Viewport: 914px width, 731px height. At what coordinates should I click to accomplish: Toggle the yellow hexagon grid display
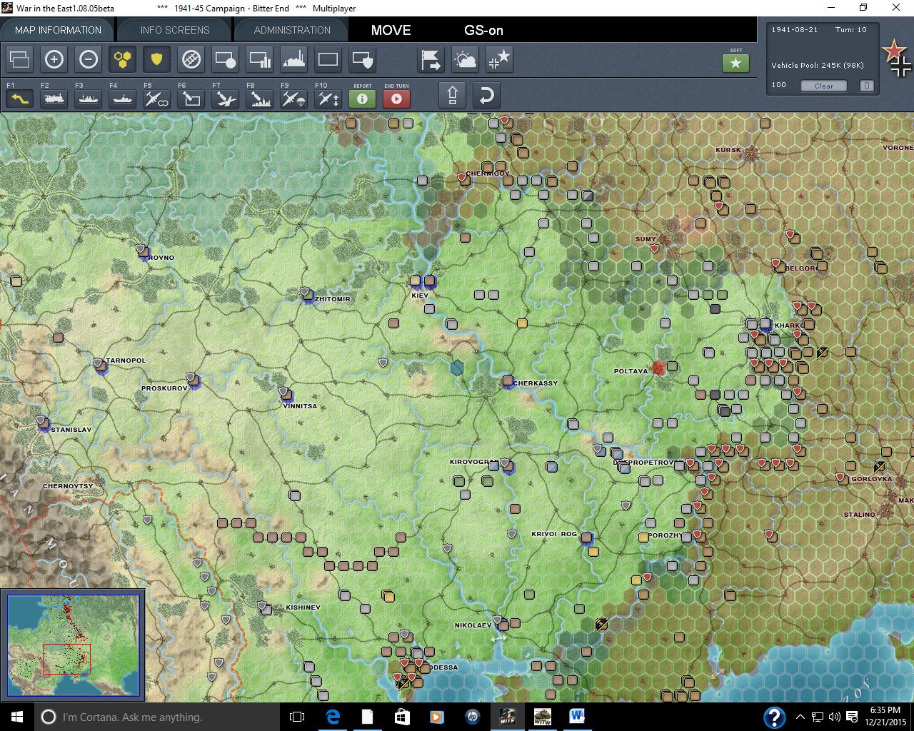click(123, 59)
